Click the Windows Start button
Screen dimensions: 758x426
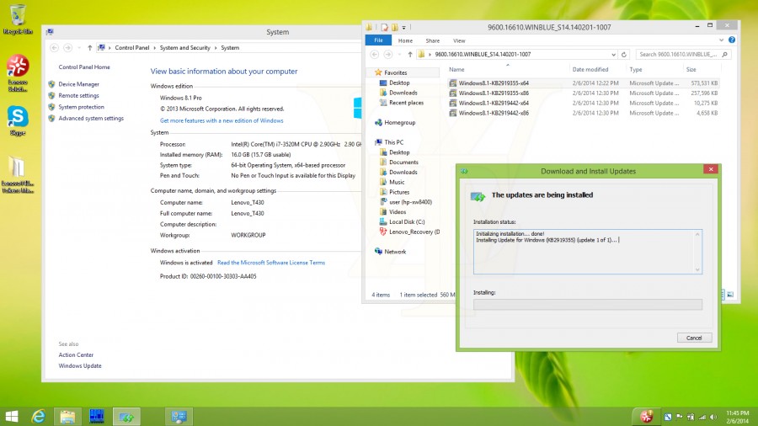click(12, 417)
